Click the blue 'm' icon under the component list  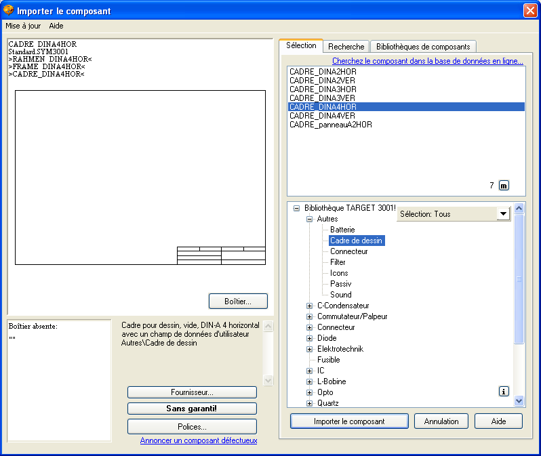click(504, 186)
